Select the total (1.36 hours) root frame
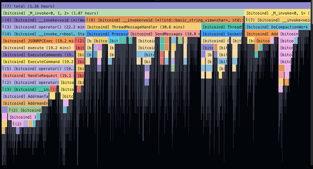The height and width of the screenshot is (169, 313). pyautogui.click(x=156, y=6)
